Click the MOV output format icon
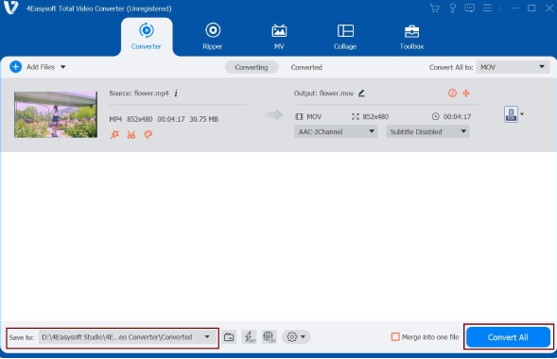Viewport: 557px width, 359px height. [x=511, y=114]
